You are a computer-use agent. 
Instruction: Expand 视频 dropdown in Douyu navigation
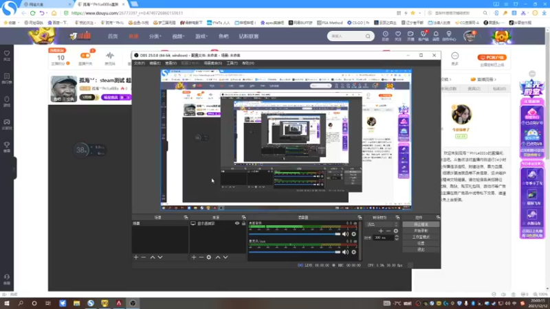click(178, 36)
